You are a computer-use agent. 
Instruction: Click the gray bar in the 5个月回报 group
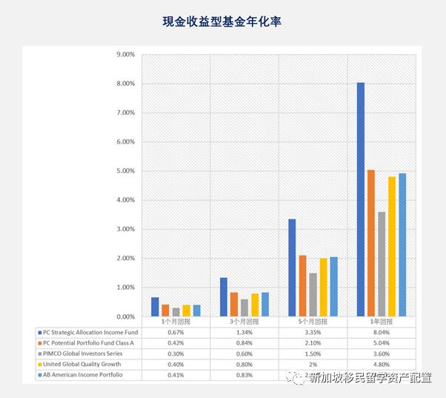(x=313, y=294)
